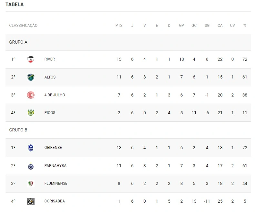Click the Oeirense team crest icon

(31, 148)
